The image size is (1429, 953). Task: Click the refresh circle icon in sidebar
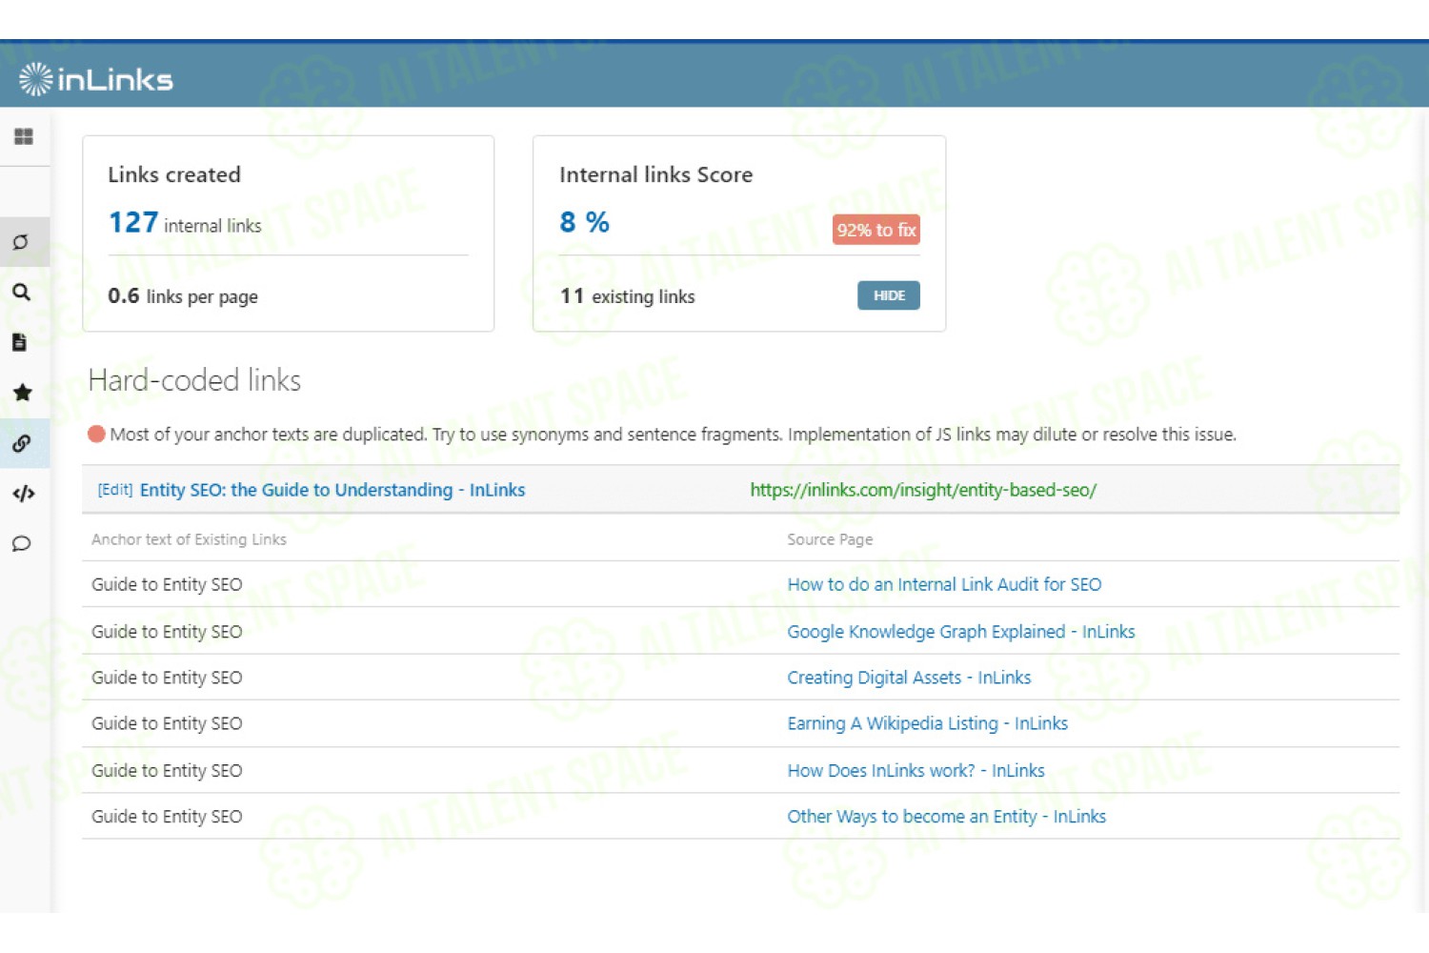21,242
